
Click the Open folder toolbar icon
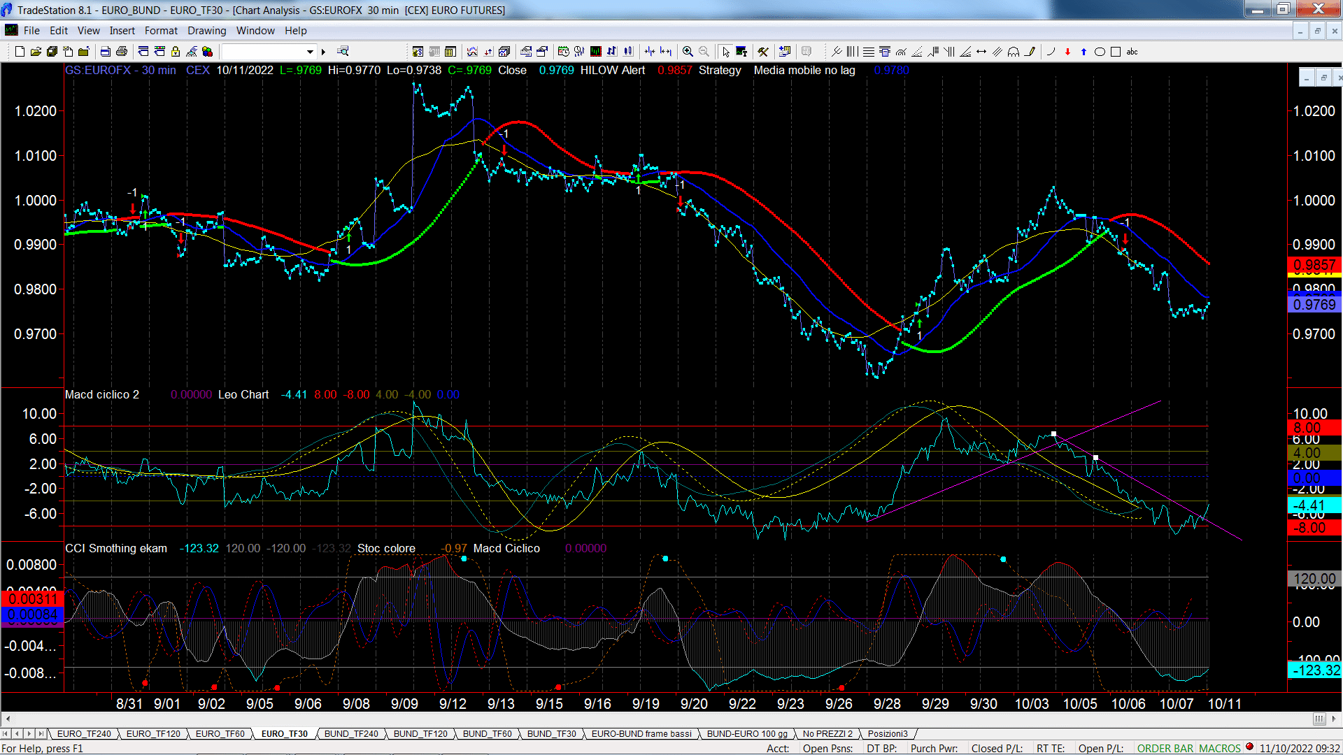point(36,52)
